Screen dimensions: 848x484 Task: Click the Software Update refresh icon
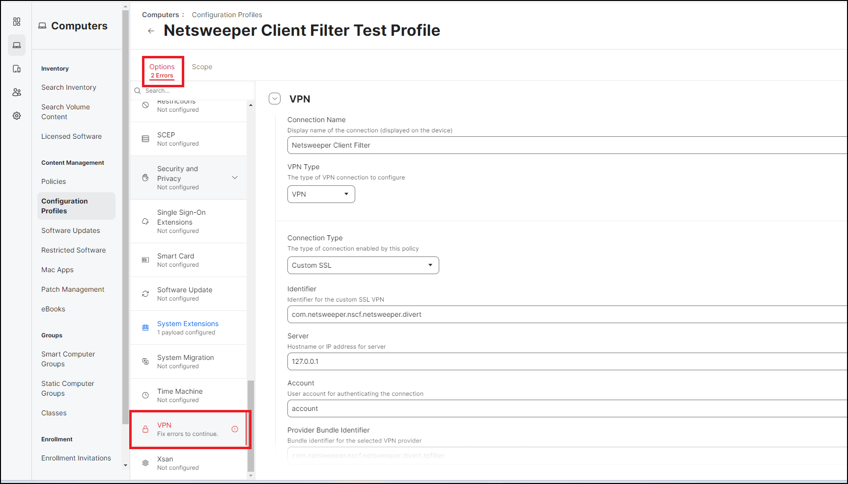145,294
